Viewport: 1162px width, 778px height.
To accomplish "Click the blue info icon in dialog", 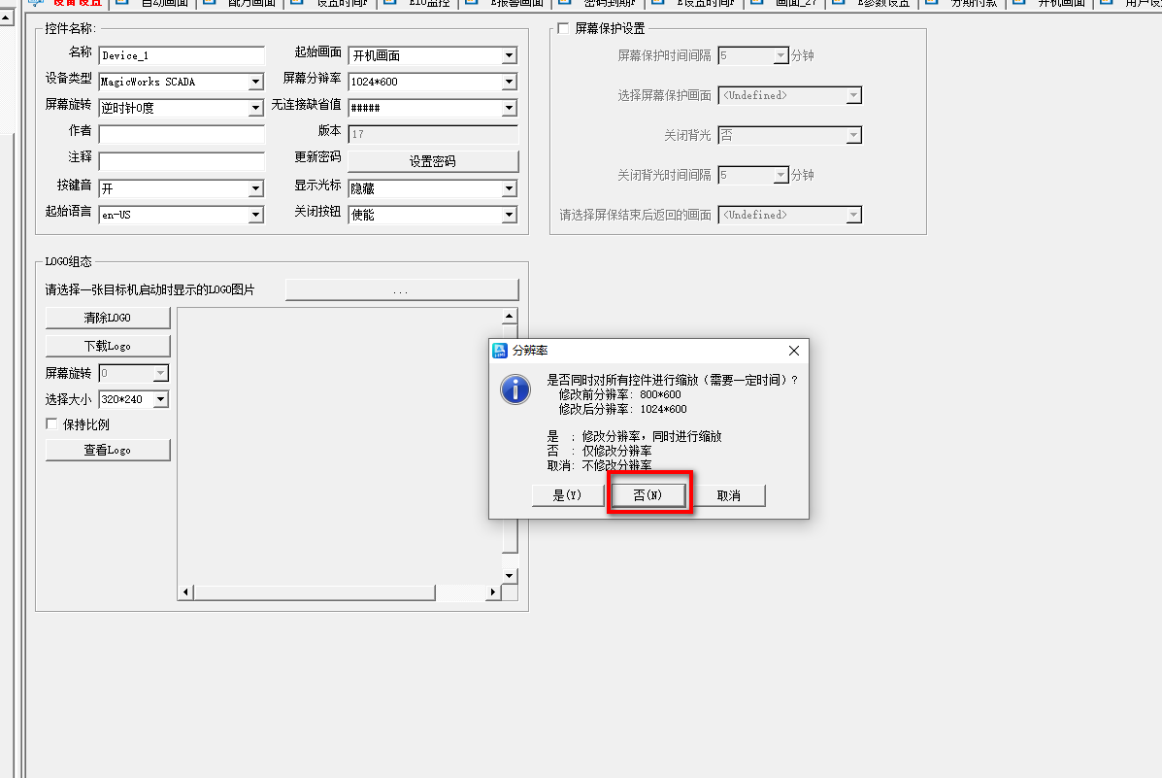I will pos(515,389).
